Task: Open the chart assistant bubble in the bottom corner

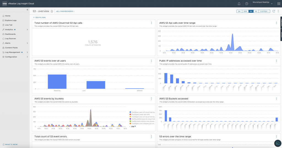Action: [x=278, y=143]
